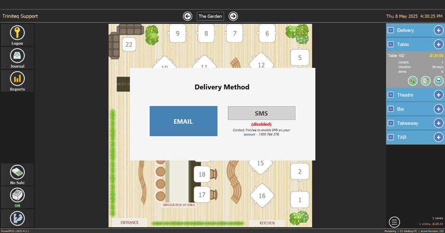
Task: Select table 17 on the floor plan
Action: pos(202,195)
